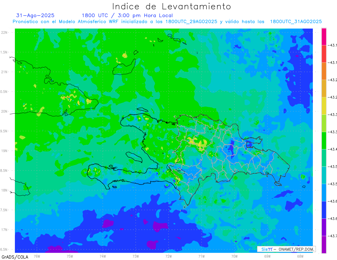Click the '0.5N' latitude label
This screenshot has height=260, width=337.
pos(4,92)
